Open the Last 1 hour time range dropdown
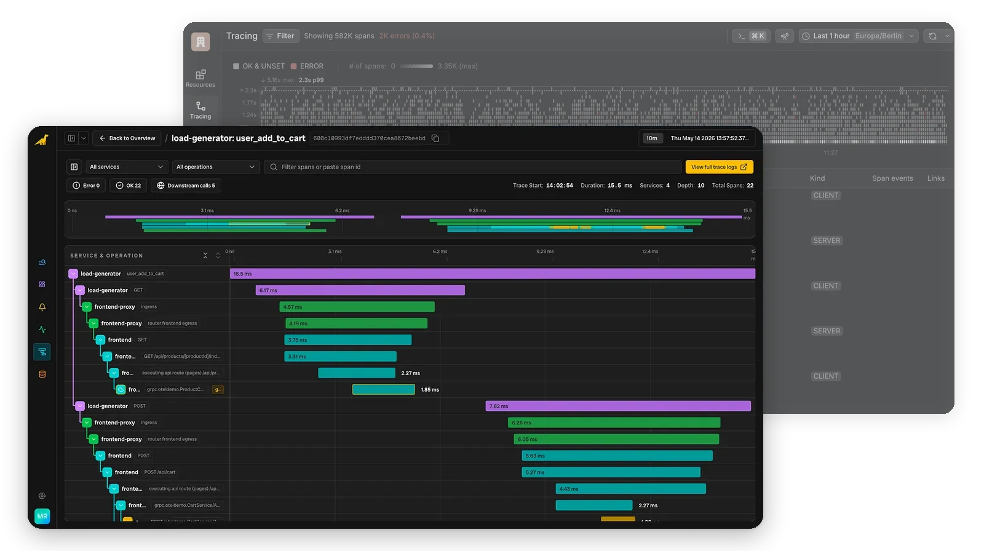 (x=859, y=36)
